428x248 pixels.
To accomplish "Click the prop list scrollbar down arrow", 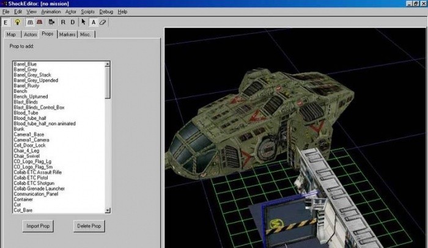I will [108, 211].
